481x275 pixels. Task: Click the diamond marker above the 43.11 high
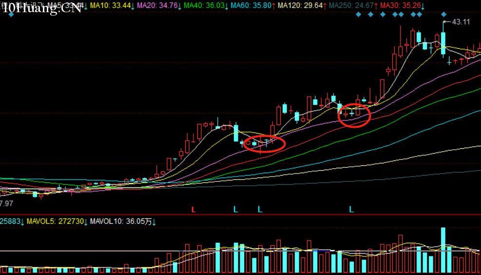pos(443,15)
